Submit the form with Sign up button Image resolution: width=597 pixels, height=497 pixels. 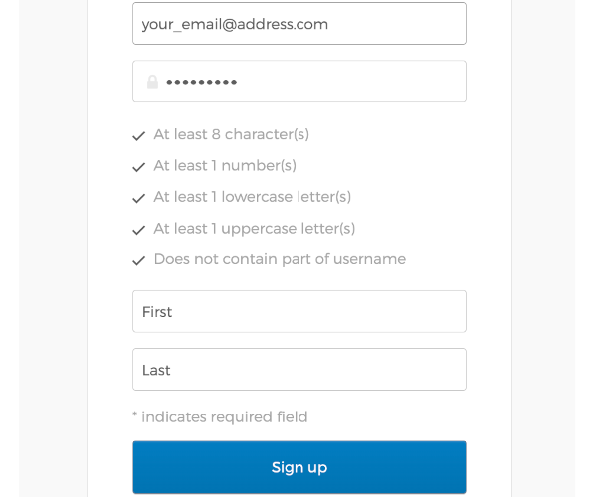point(299,467)
